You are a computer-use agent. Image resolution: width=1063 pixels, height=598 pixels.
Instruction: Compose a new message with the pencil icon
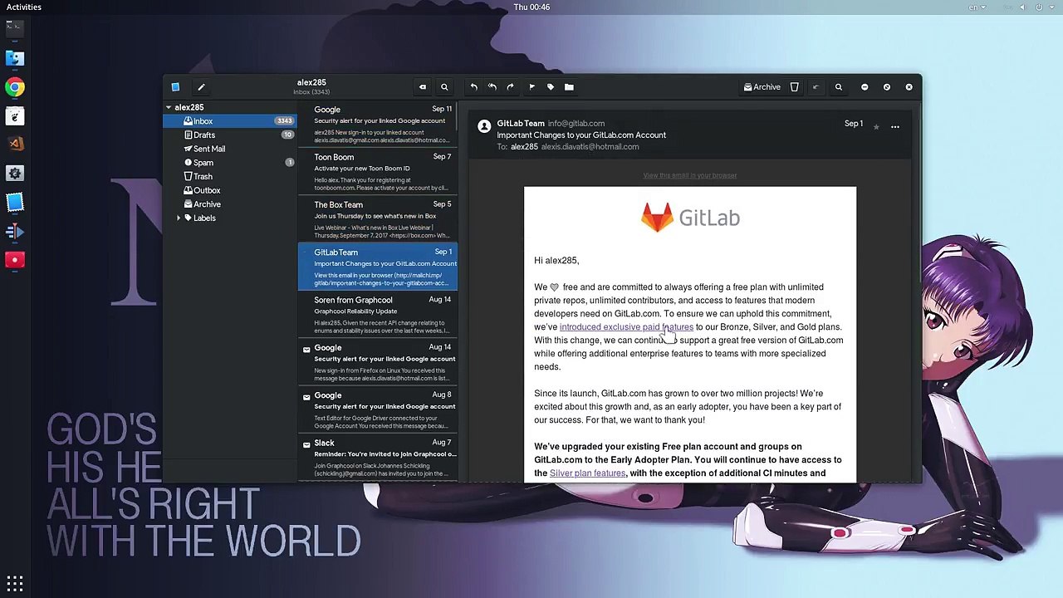pos(201,86)
